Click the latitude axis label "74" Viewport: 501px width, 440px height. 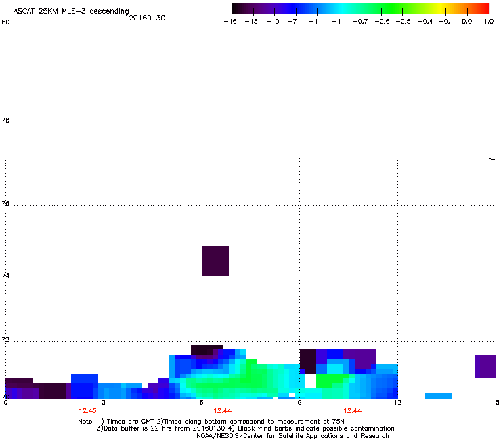pyautogui.click(x=5, y=276)
